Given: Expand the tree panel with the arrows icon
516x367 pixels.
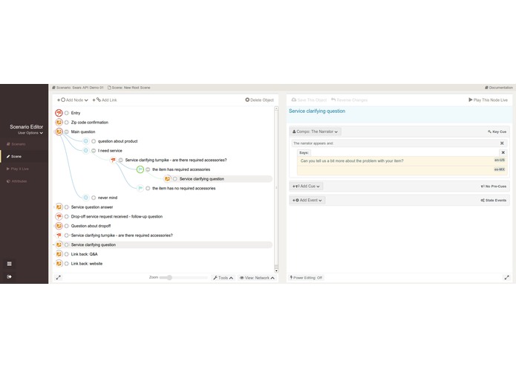Looking at the screenshot, I should [58, 277].
